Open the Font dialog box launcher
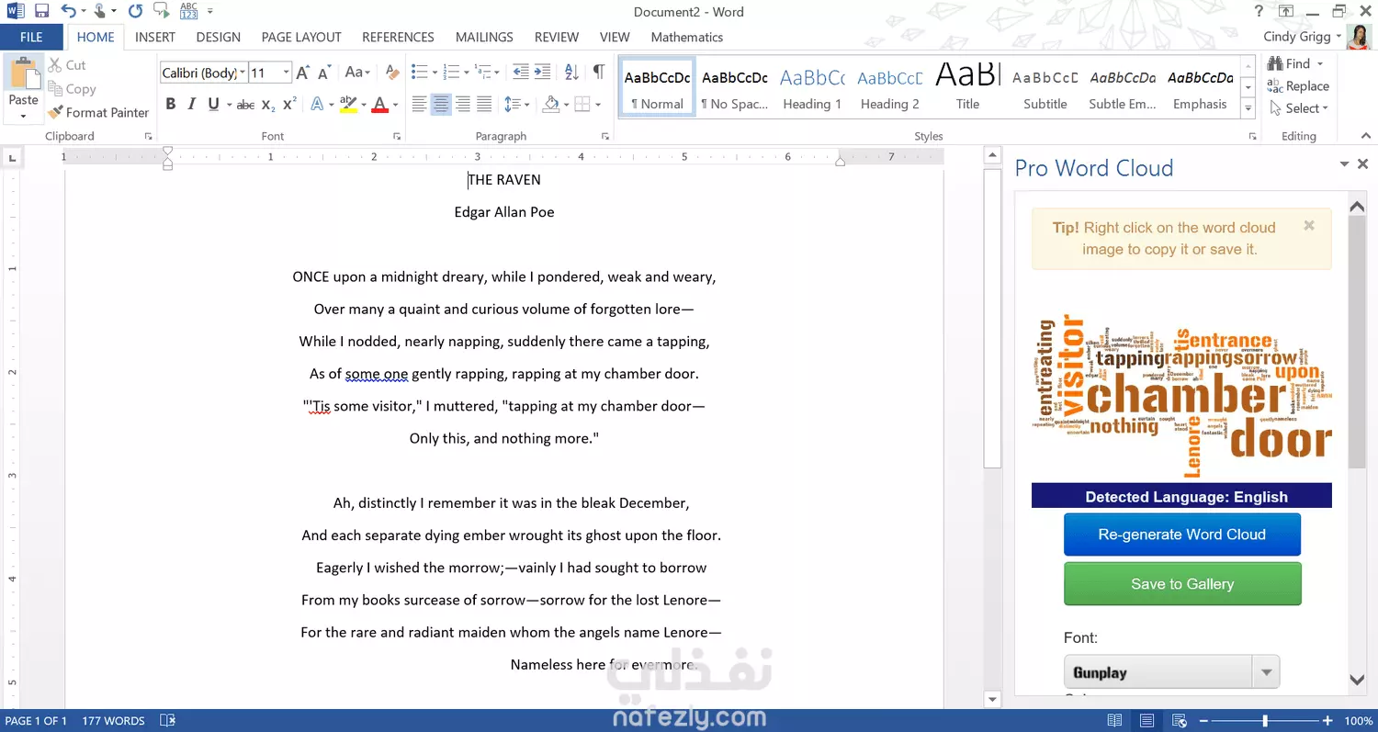Image resolution: width=1378 pixels, height=732 pixels. coord(397,136)
